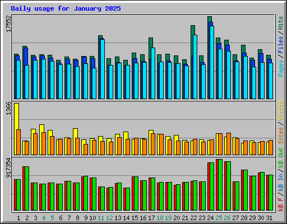Click the y-axis value 17552
Image resolution: width=287 pixels, height=224 pixels.
8,24
